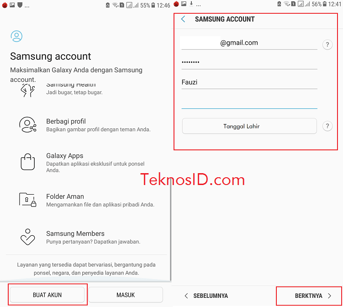Focus the empty blue-underlined name field
This screenshot has height=307, width=343.
click(x=249, y=102)
